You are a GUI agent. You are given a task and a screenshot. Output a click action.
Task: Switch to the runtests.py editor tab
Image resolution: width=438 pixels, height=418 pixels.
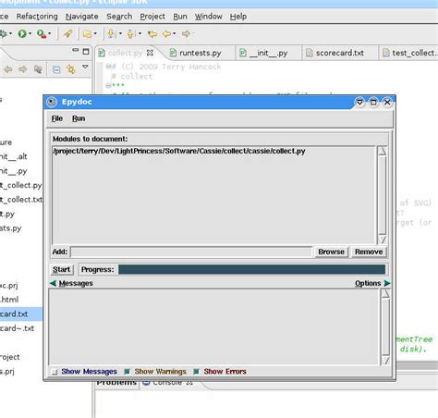coord(195,53)
